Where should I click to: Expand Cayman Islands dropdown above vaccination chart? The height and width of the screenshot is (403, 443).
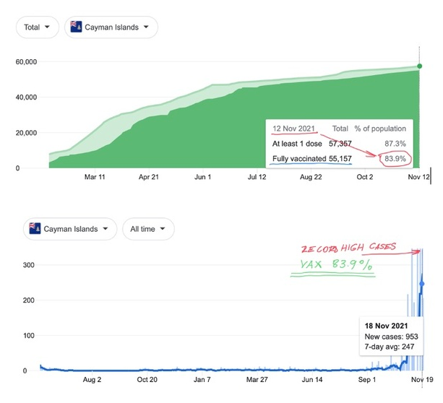(x=111, y=27)
